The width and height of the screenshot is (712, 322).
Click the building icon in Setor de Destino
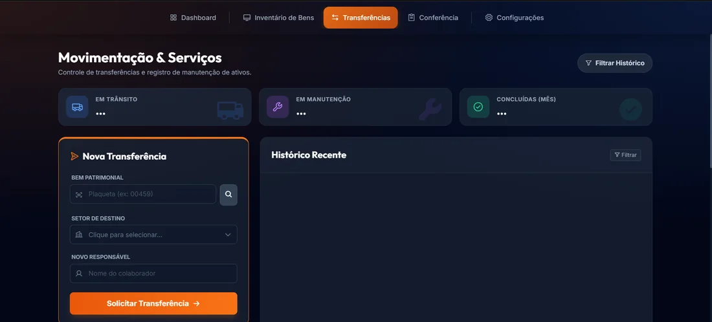[x=79, y=235]
